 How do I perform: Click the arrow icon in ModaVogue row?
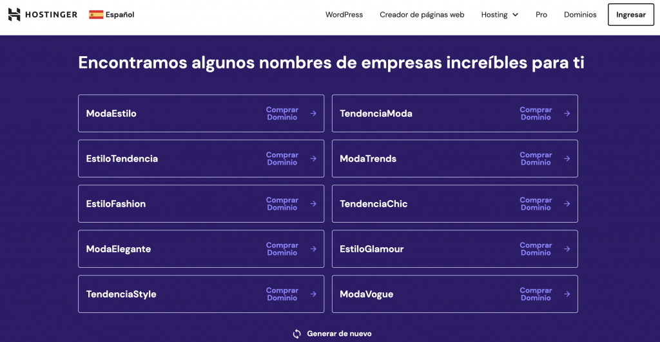coord(567,294)
